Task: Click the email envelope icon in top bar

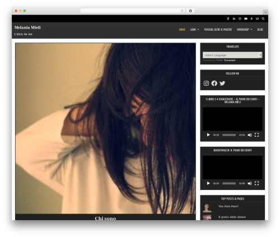Action: click(257, 18)
